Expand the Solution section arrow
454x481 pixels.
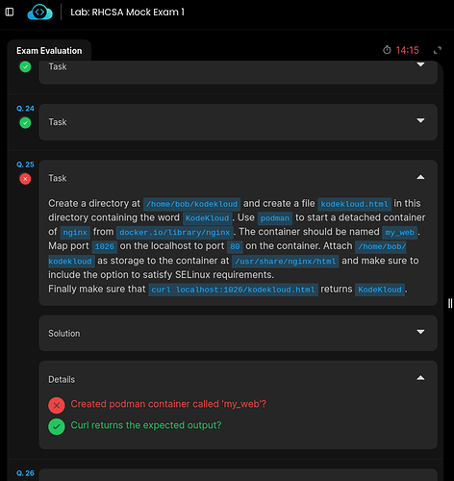[420, 332]
